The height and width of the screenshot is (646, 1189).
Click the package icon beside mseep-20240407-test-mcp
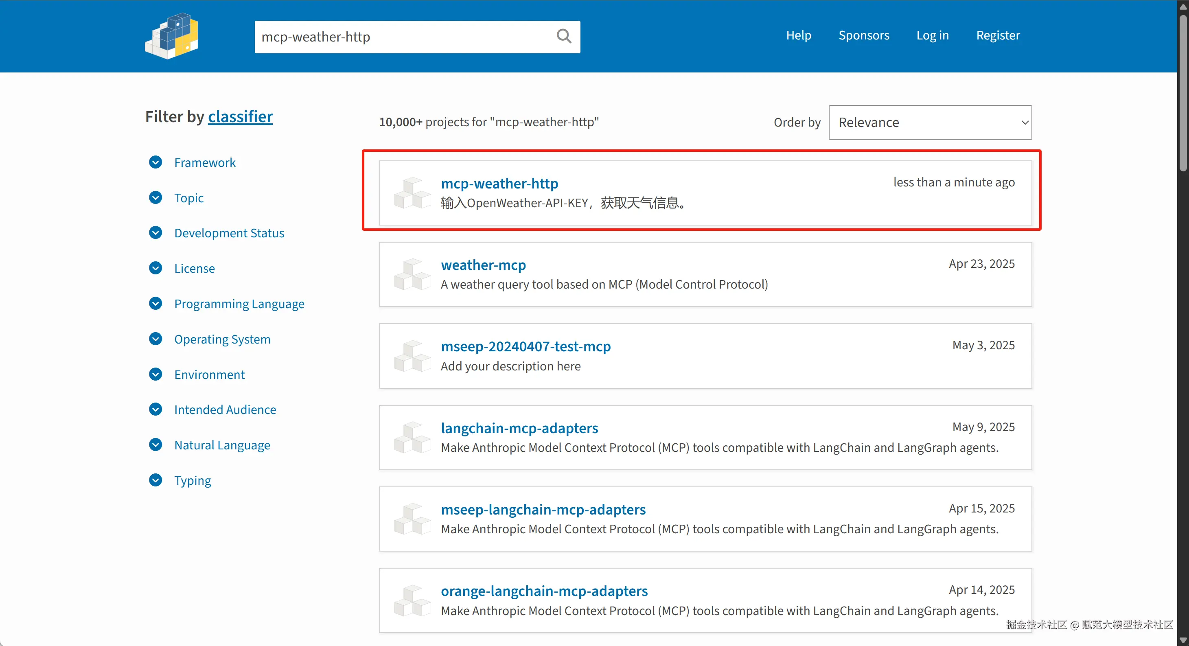tap(412, 356)
